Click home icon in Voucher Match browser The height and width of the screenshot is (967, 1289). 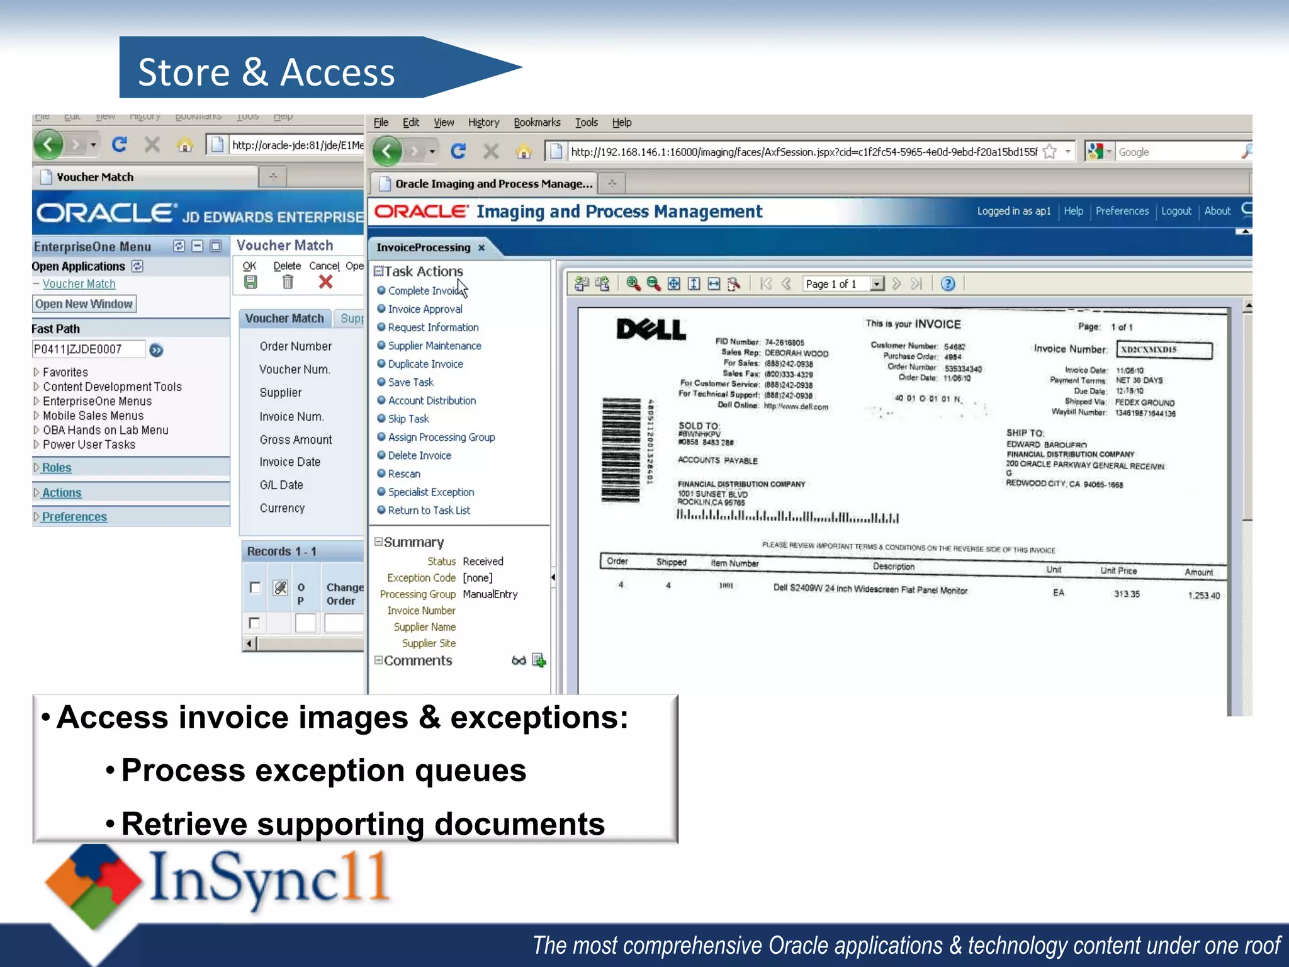185,145
